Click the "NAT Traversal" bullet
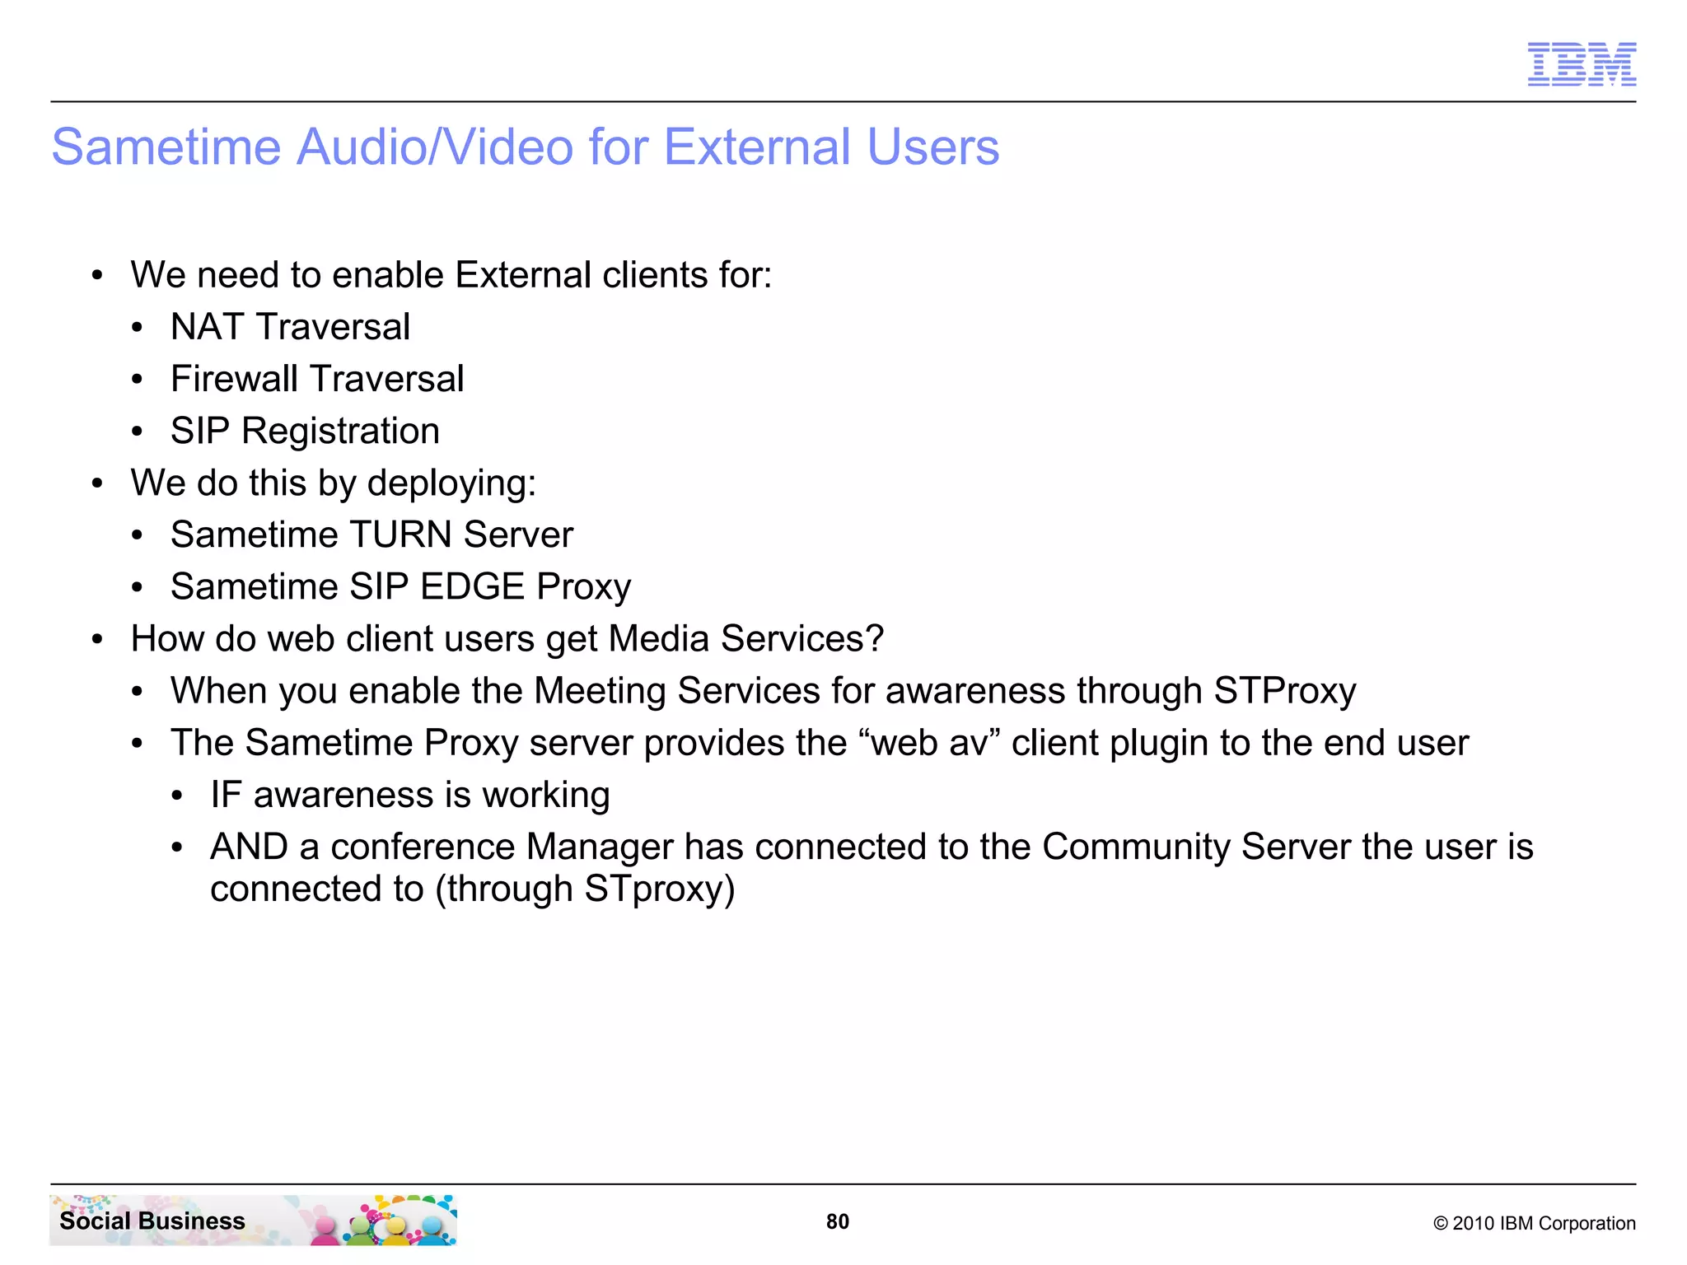This screenshot has height=1265, width=1687. [x=290, y=327]
